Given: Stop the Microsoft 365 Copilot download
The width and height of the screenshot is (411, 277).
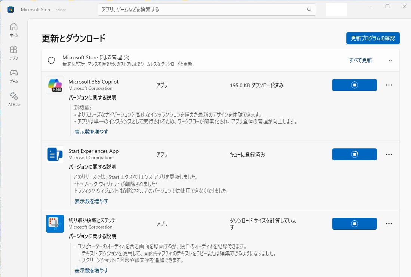Looking at the screenshot, I should point(355,85).
